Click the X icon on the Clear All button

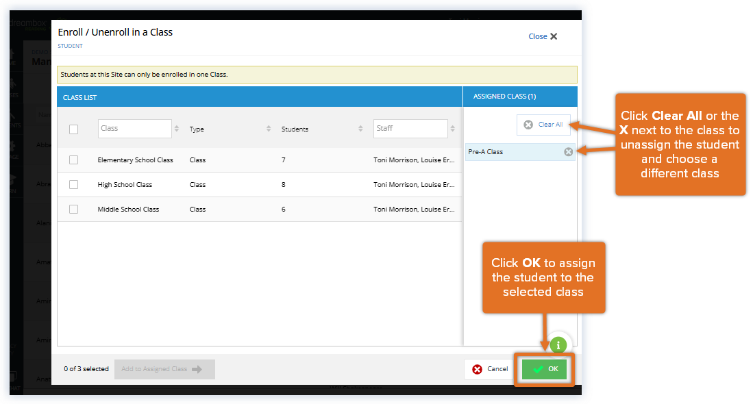pyautogui.click(x=528, y=125)
